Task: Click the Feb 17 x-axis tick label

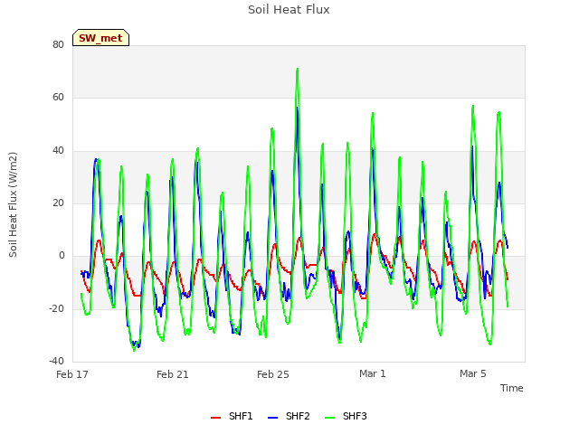Action: [x=72, y=374]
